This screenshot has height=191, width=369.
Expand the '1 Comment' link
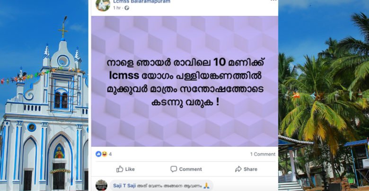(263, 154)
